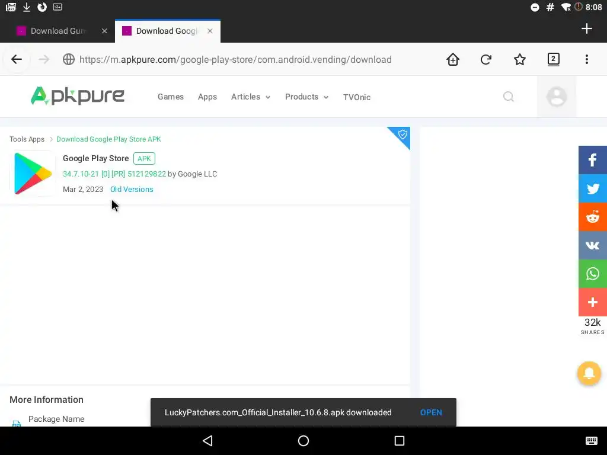Click the orange notification bell button

click(x=589, y=373)
